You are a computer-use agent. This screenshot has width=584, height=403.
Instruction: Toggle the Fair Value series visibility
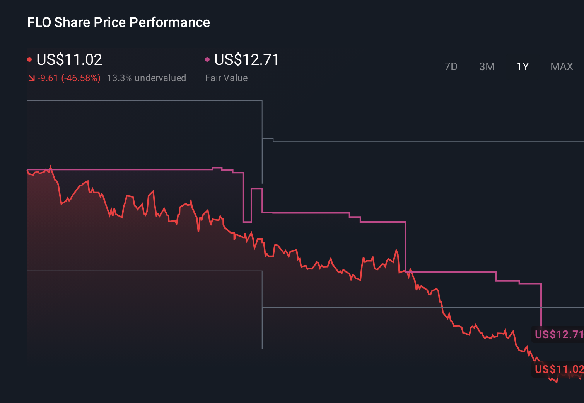(207, 59)
